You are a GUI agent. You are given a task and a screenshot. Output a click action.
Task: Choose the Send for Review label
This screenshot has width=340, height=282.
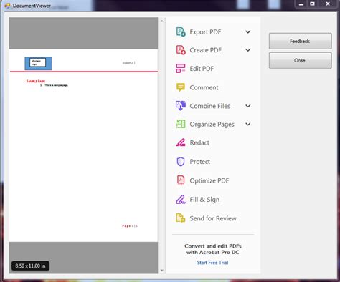(213, 218)
